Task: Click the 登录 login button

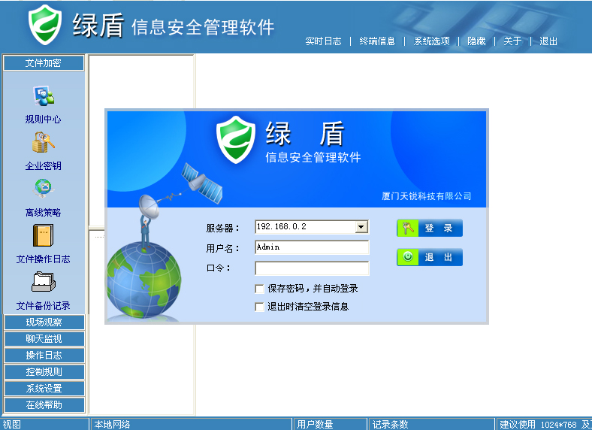Action: [430, 229]
